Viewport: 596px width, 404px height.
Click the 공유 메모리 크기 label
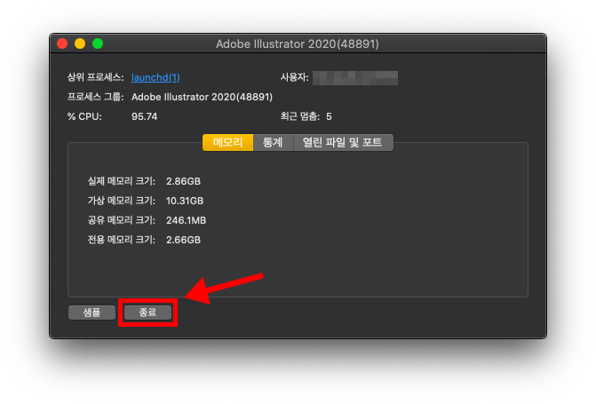(x=122, y=220)
